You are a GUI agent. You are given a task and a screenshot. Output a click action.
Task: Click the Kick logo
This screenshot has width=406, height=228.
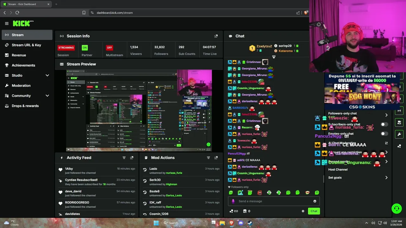(23, 23)
